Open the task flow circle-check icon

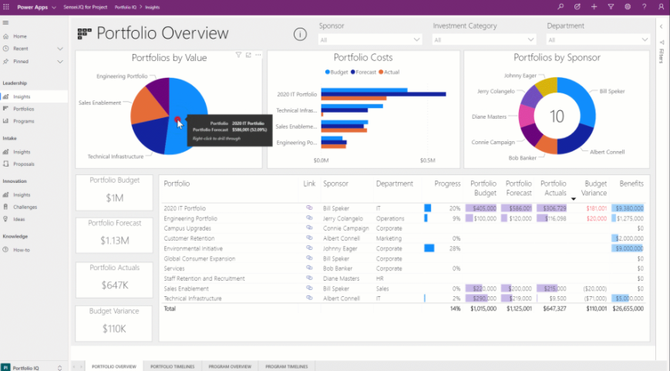pos(577,7)
